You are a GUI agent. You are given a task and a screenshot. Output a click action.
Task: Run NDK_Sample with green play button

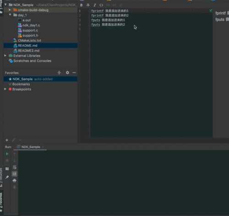pyautogui.click(x=7, y=154)
